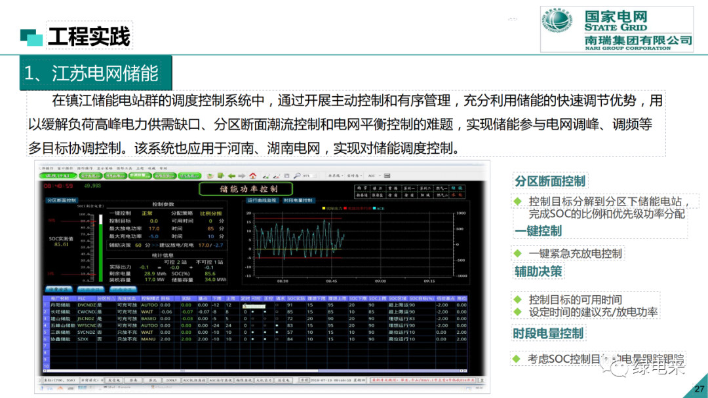This screenshot has width=708, height=398.
Task: Click the 发受电 button in bottom bar
Action: click(x=114, y=380)
